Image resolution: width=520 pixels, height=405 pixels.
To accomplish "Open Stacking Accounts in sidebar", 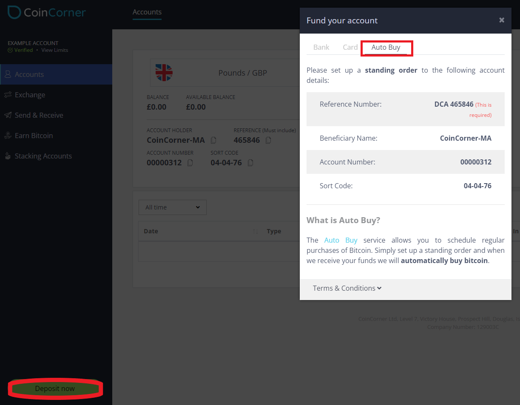I will [x=56, y=156].
